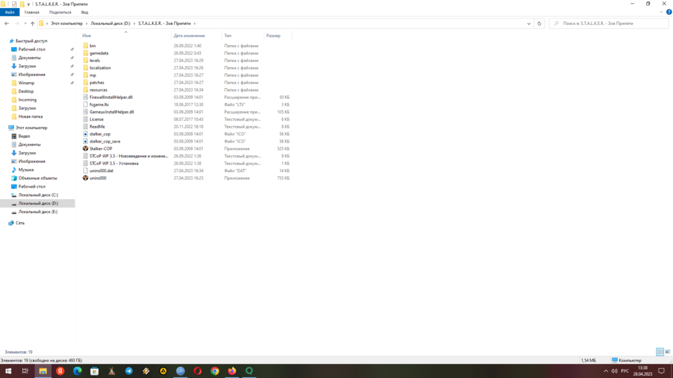
Task: Open the notification center icon
Action: pyautogui.click(x=662, y=371)
